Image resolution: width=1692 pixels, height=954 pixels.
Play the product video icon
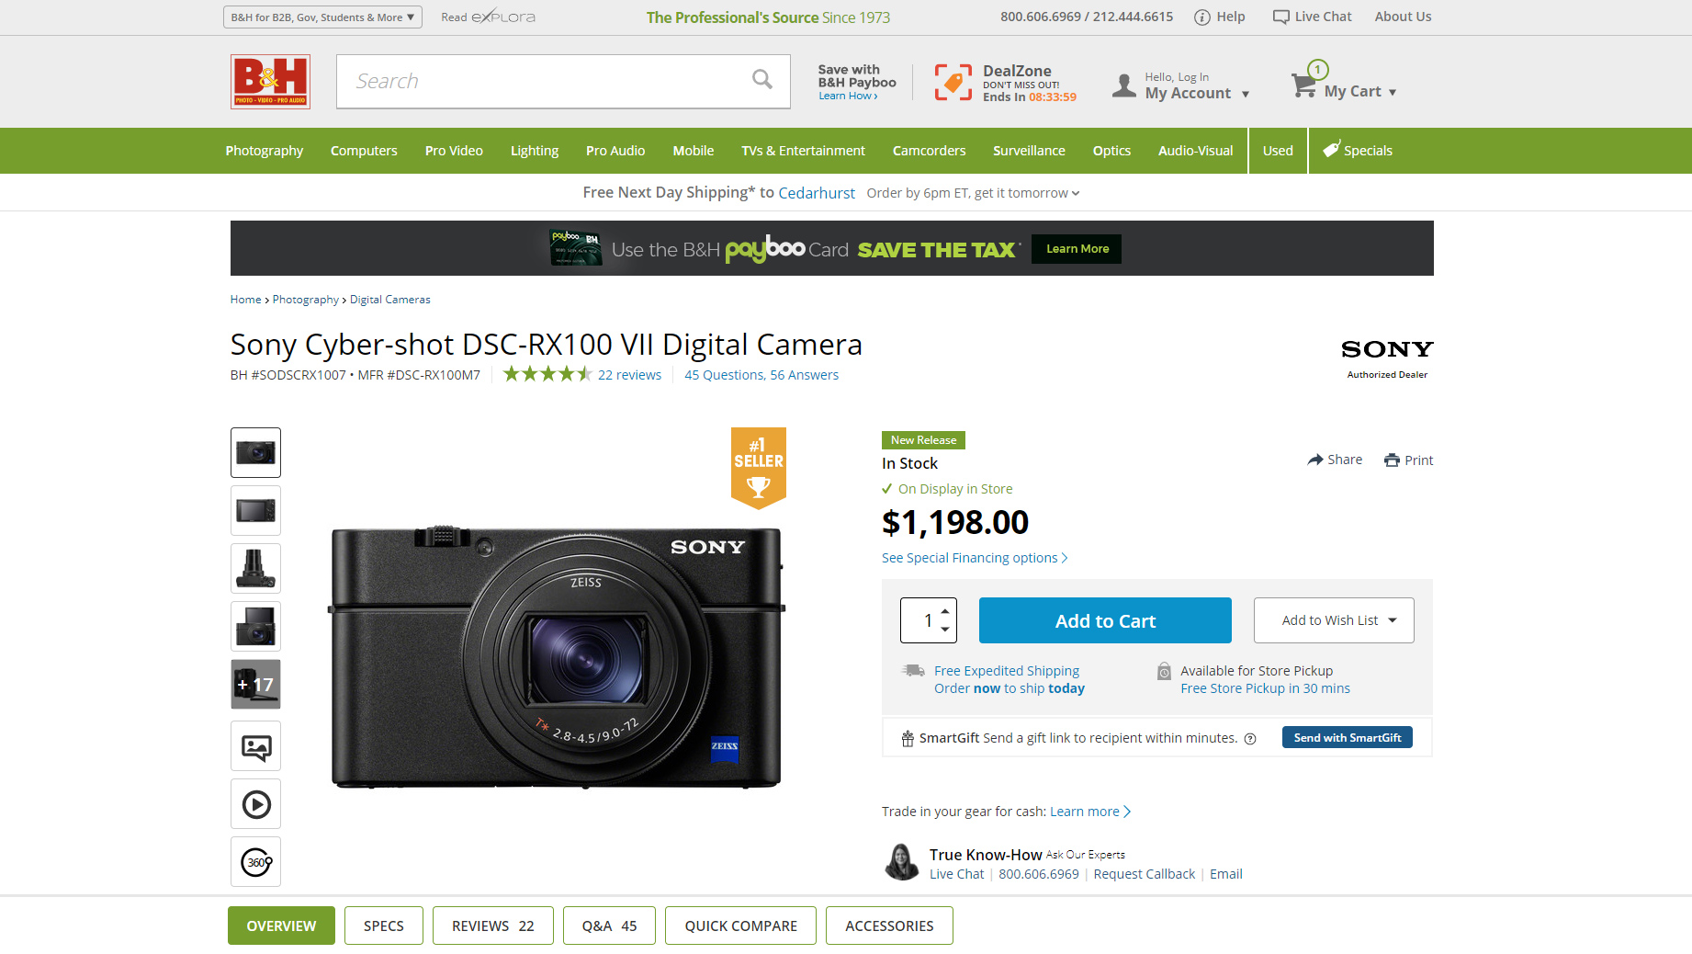(255, 804)
